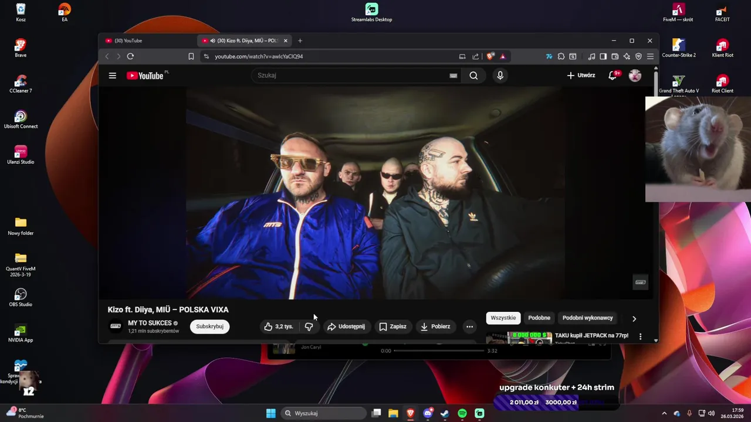Open the YouTube hamburger guide menu
The height and width of the screenshot is (422, 751).
tap(113, 76)
